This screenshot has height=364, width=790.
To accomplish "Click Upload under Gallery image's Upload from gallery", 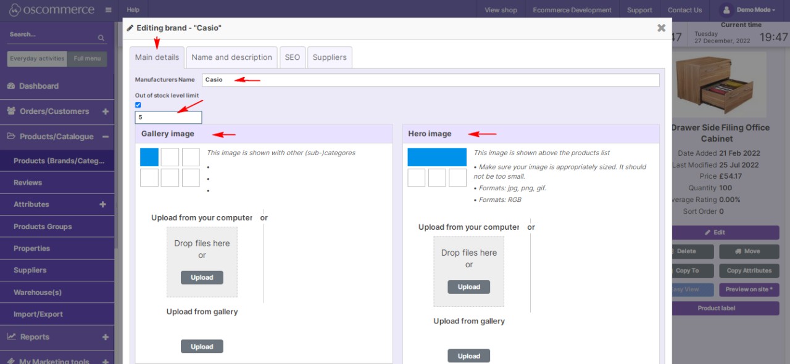I will coord(202,347).
